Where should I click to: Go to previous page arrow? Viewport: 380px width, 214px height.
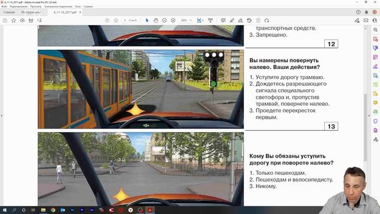pyautogui.click(x=107, y=21)
